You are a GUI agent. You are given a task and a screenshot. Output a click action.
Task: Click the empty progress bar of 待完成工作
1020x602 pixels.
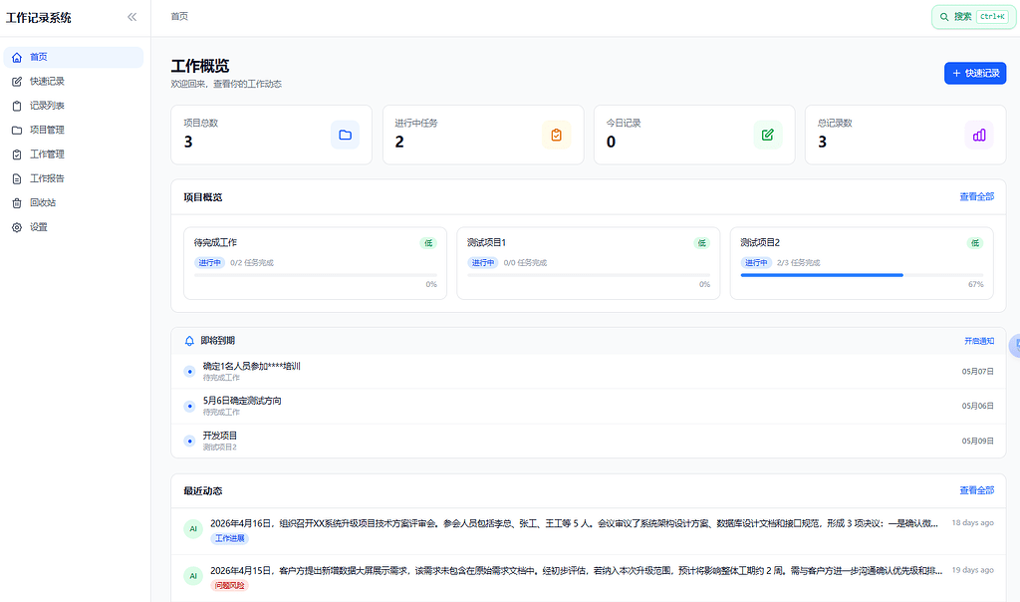point(316,275)
